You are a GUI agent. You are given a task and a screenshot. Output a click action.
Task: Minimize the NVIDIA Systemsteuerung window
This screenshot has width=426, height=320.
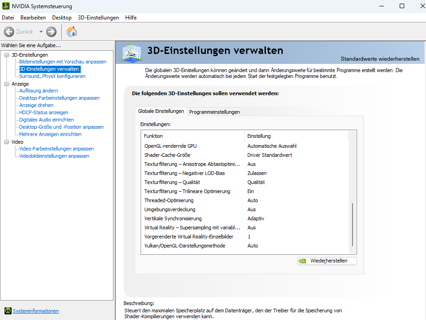click(x=382, y=6)
